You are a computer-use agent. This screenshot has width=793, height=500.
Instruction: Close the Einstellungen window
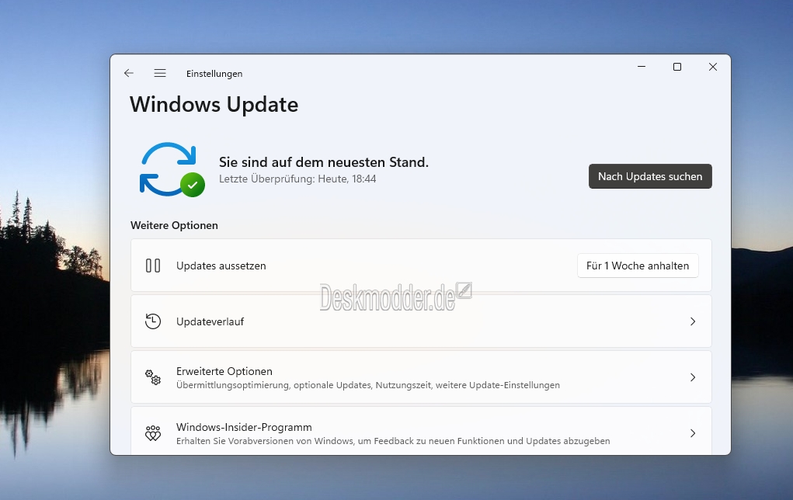[x=713, y=67]
